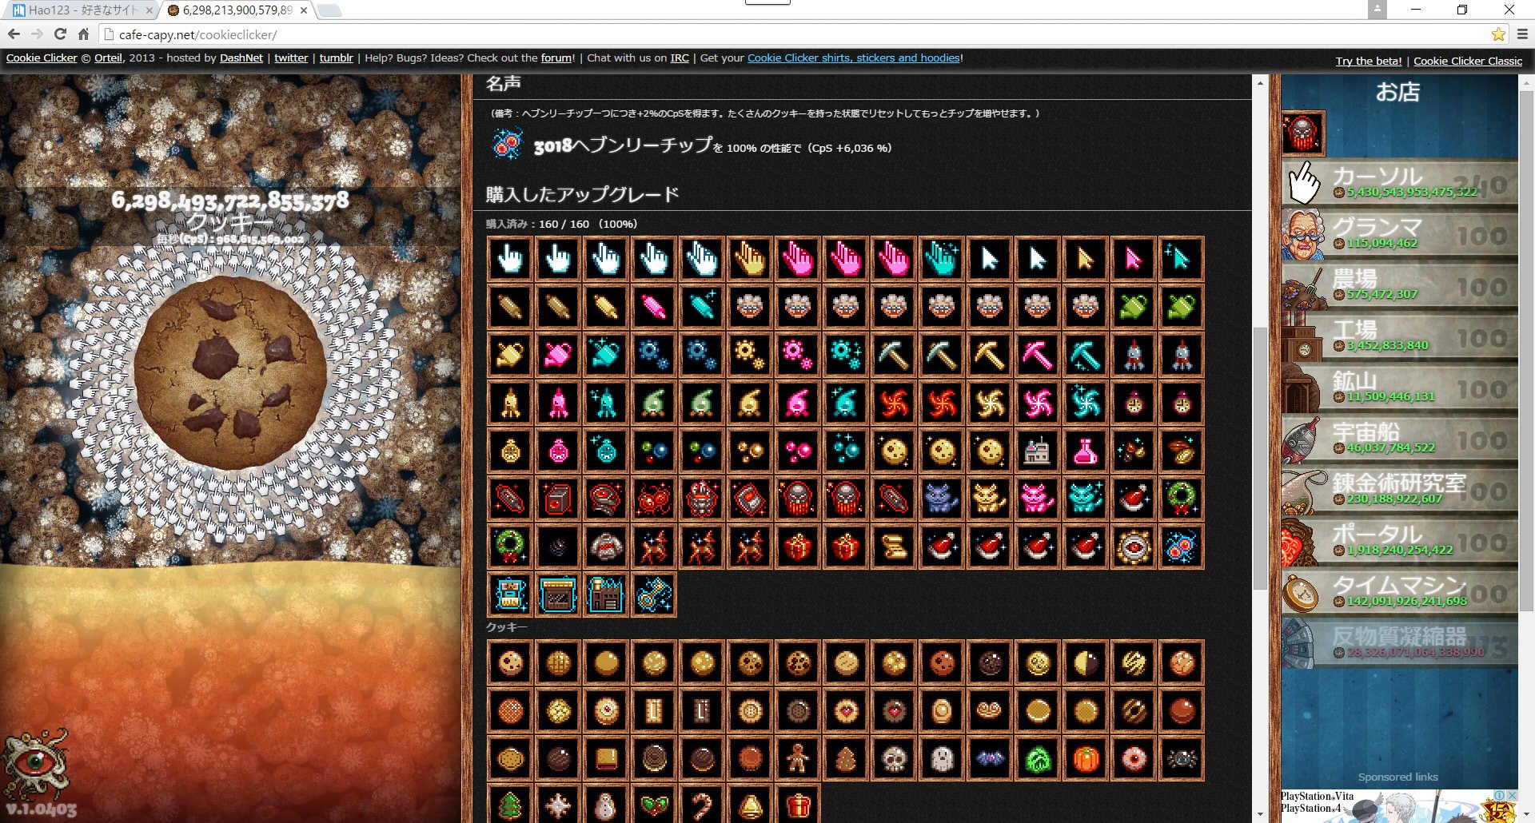This screenshot has height=823, width=1535.
Task: Click the pink rolling pin upgrade icon
Action: (654, 307)
